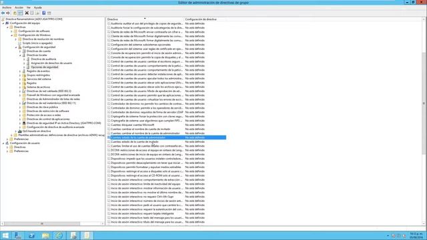The height and width of the screenshot is (240, 427).
Task: Click the Directivas de seguridad IP icon
Action: [24, 123]
